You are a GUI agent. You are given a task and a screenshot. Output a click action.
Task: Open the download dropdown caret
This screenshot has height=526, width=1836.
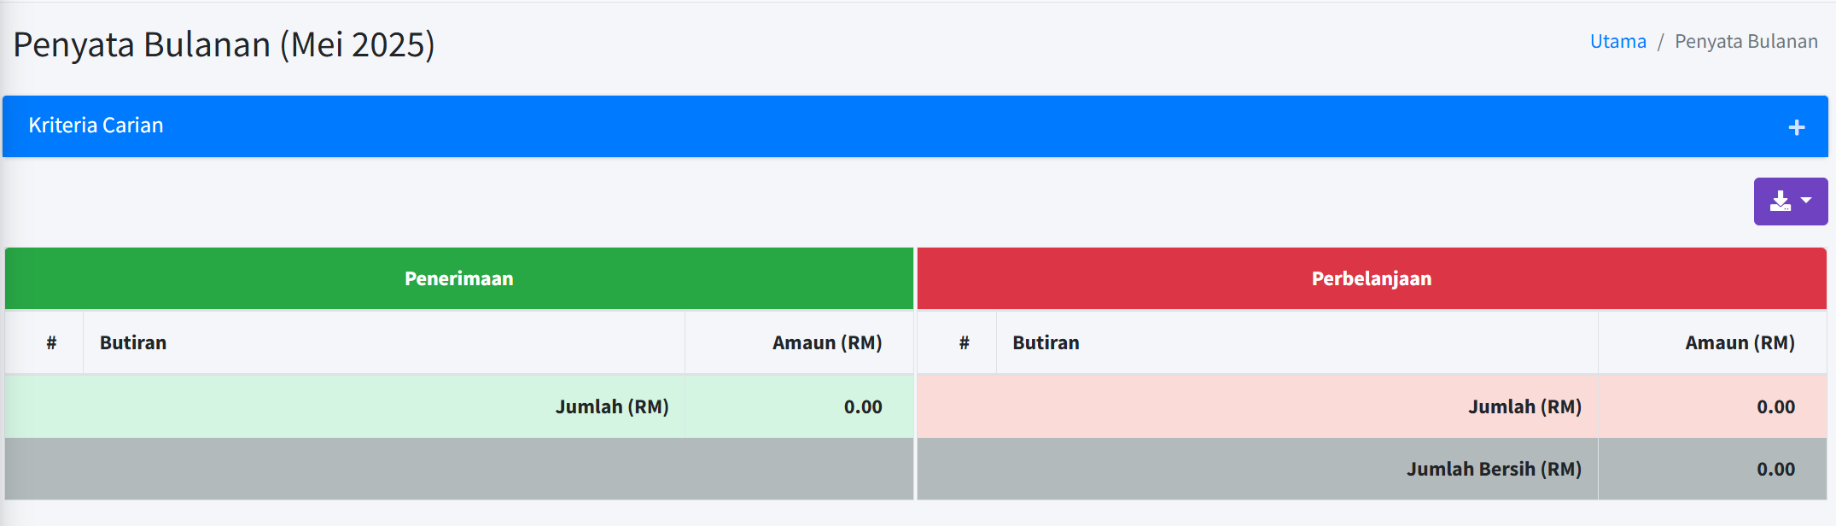[1806, 201]
